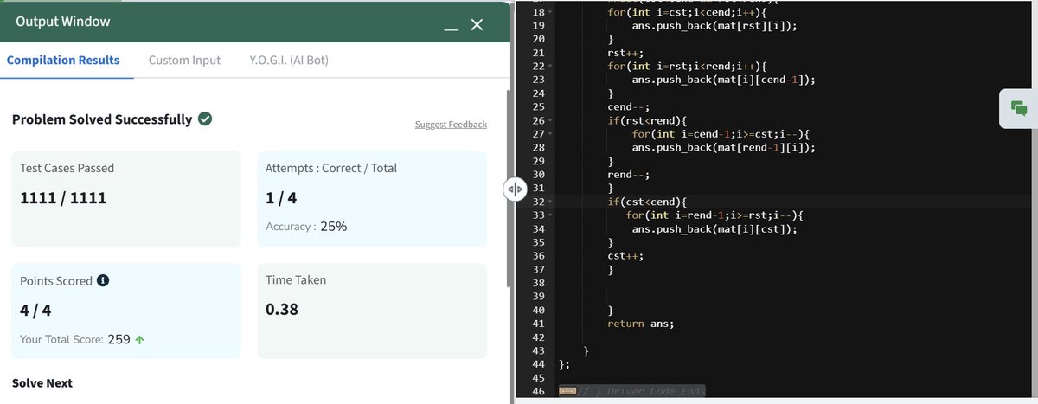The width and height of the screenshot is (1038, 404).
Task: Collapse code fold arrow at line 32
Action: point(550,202)
